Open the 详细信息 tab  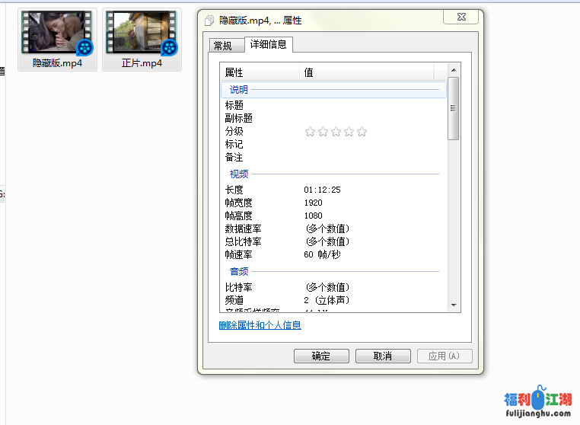(x=268, y=45)
